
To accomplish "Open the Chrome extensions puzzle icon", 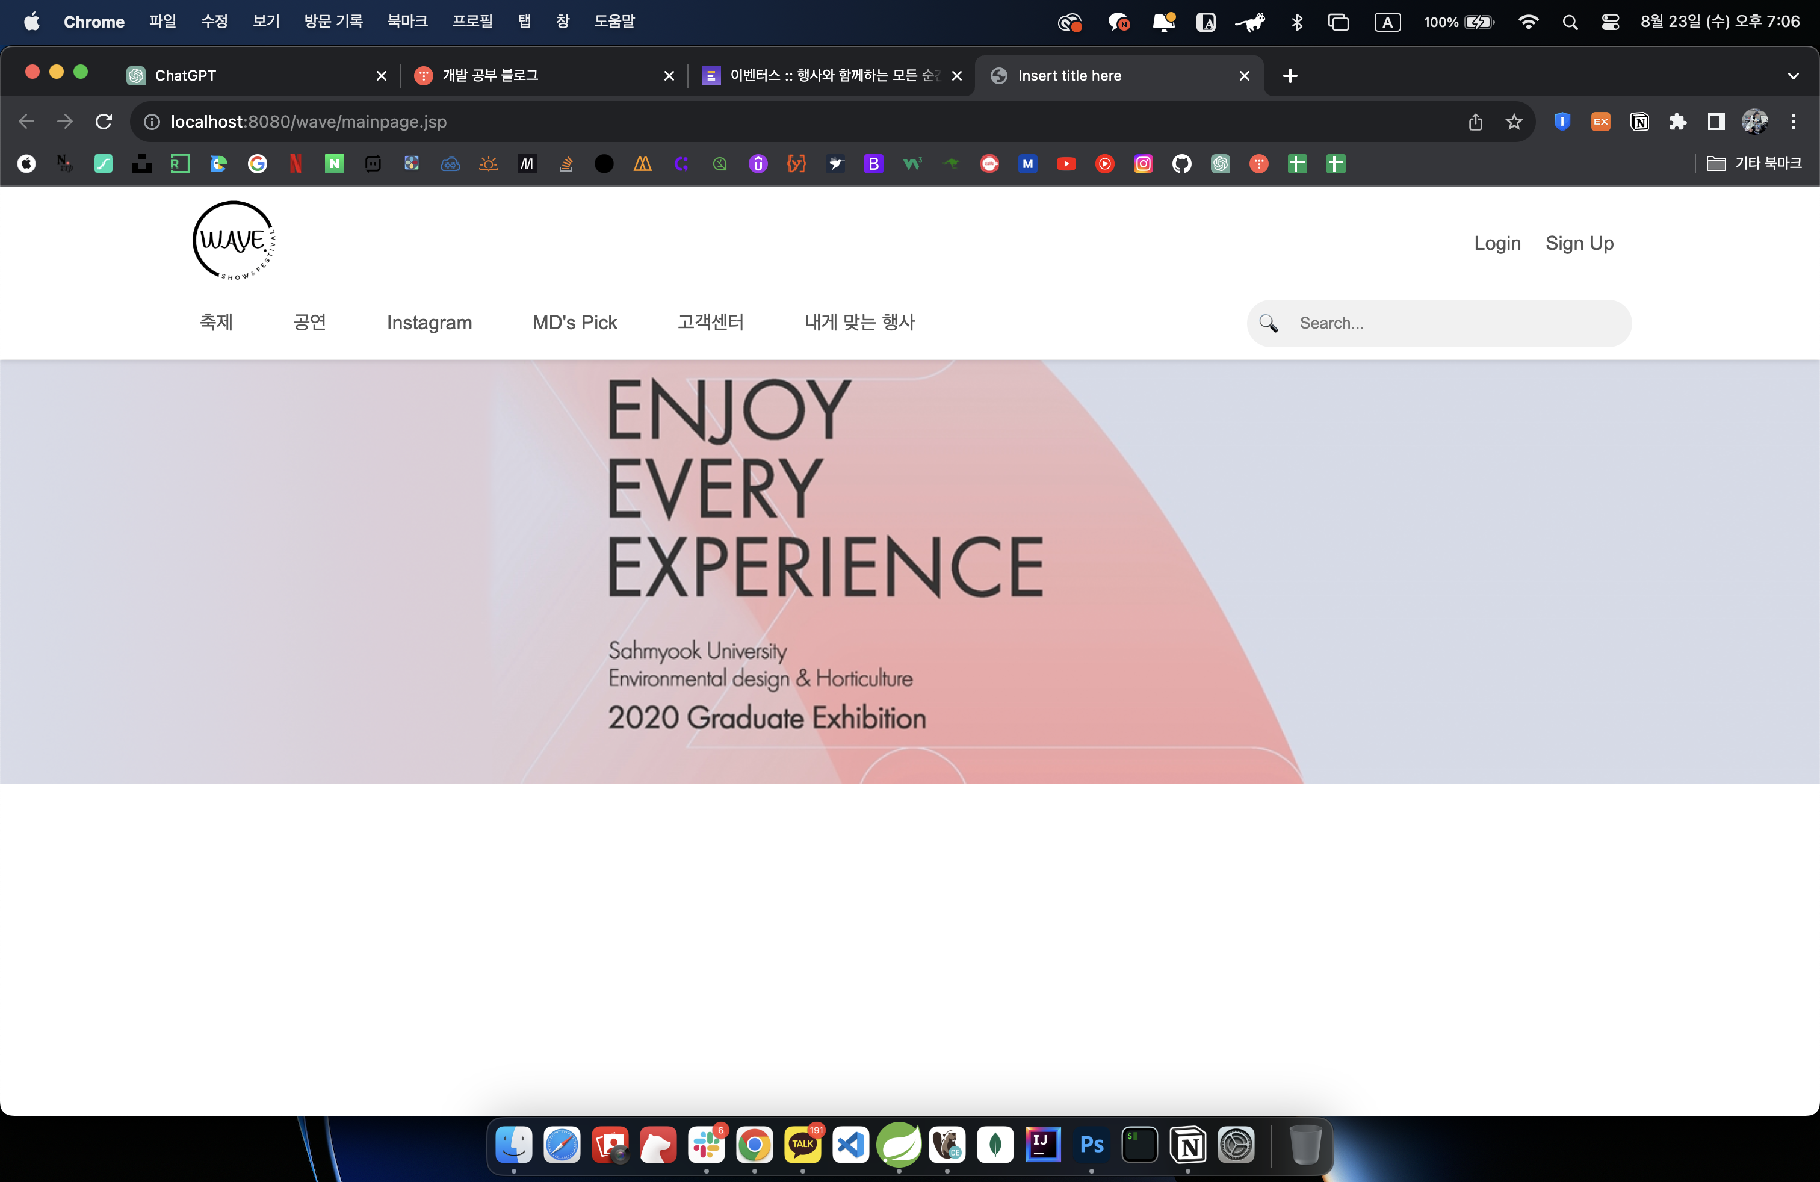I will 1678,122.
